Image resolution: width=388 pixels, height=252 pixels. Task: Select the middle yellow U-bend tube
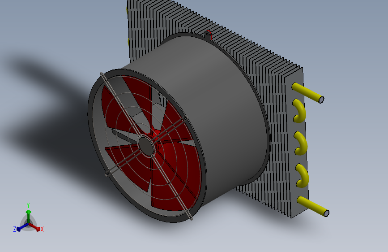(301, 143)
